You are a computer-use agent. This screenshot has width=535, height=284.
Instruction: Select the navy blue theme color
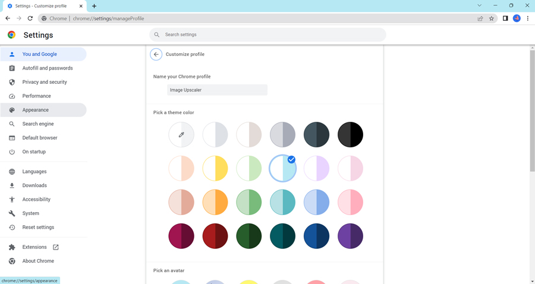tap(316, 236)
